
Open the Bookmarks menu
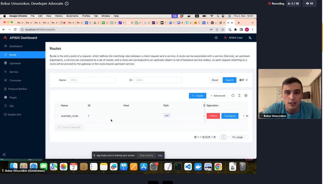pyautogui.click(x=72, y=16)
